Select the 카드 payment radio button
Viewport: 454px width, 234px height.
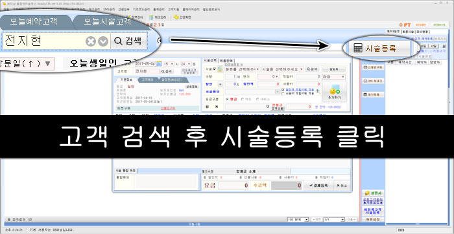click(242, 99)
